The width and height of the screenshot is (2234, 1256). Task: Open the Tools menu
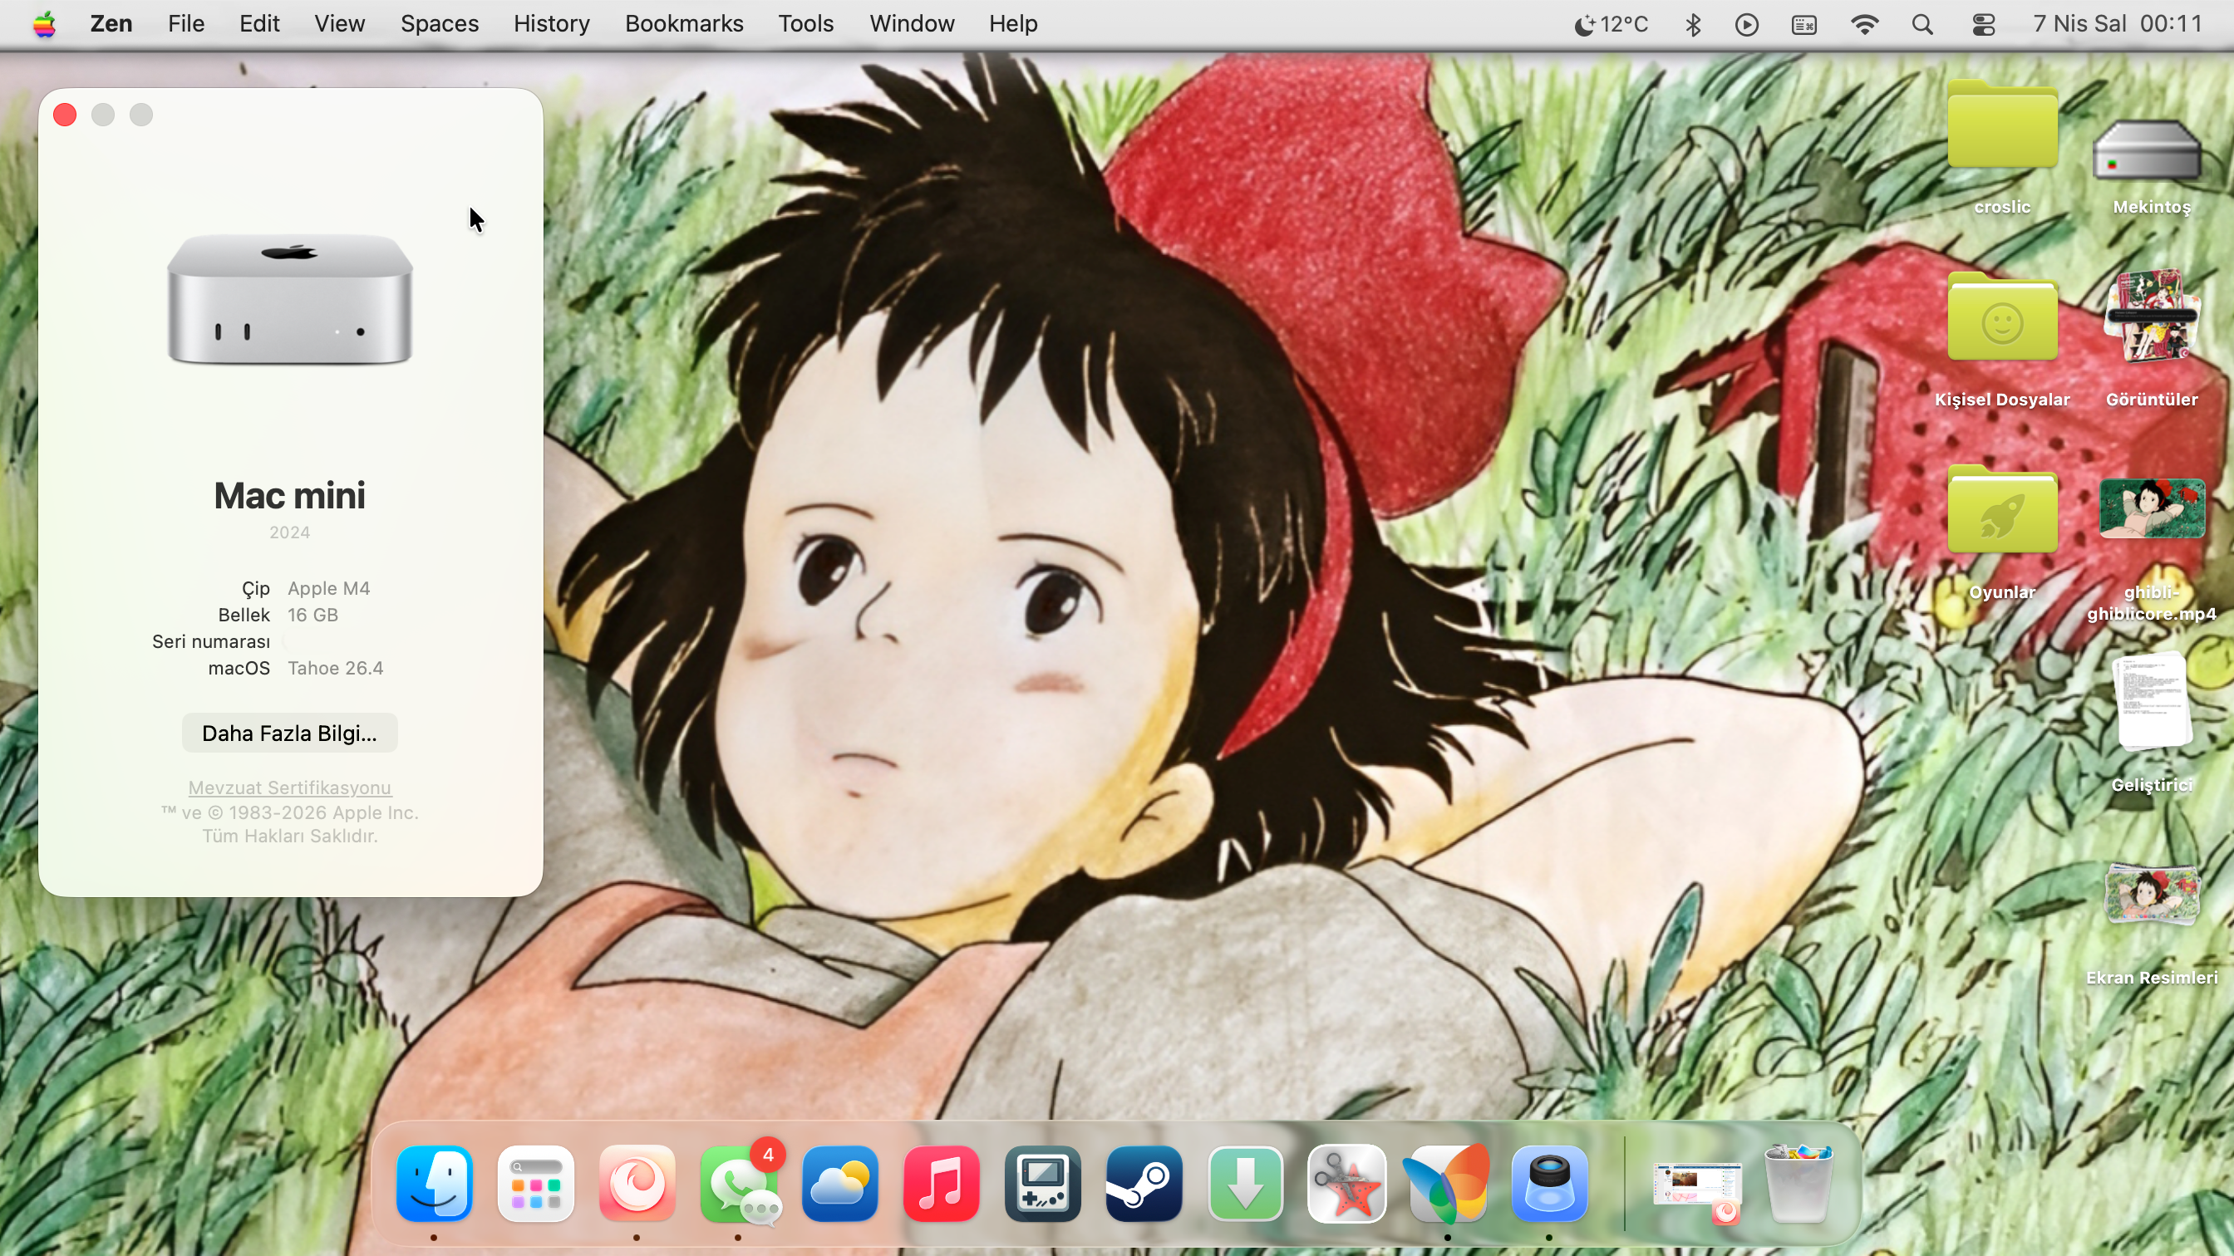[x=805, y=24]
